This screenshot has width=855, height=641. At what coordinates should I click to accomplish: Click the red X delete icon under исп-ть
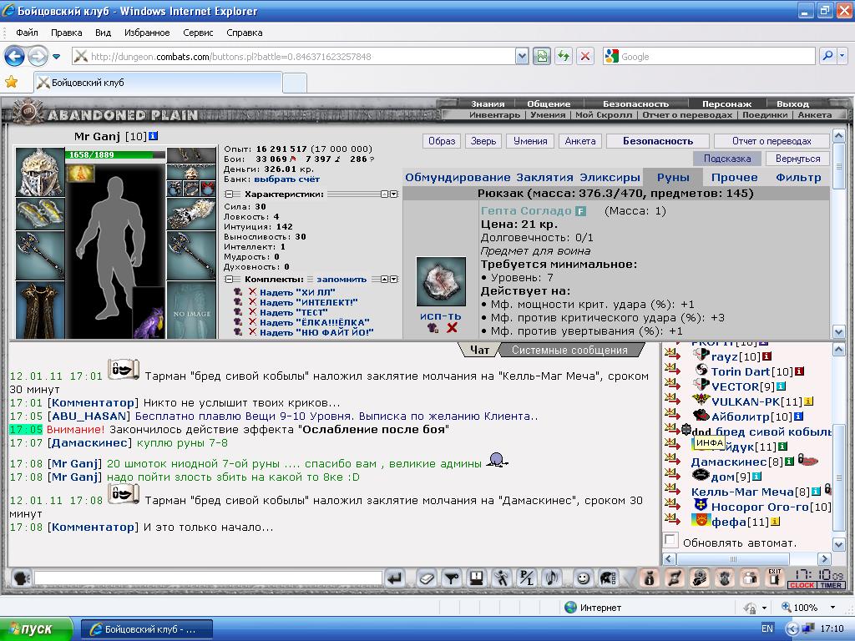pyautogui.click(x=452, y=327)
